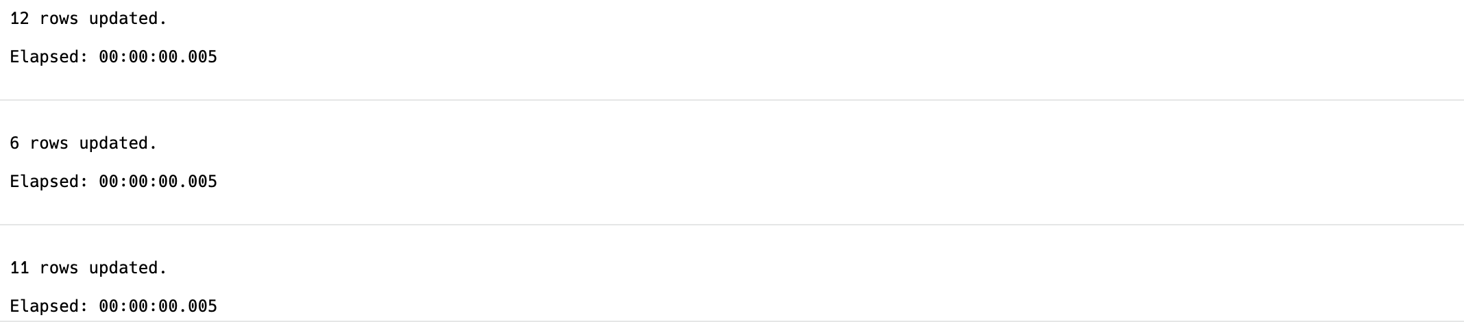The height and width of the screenshot is (322, 1464).
Task: Click the word "updated." in the 6 rows message
Action: [118, 143]
